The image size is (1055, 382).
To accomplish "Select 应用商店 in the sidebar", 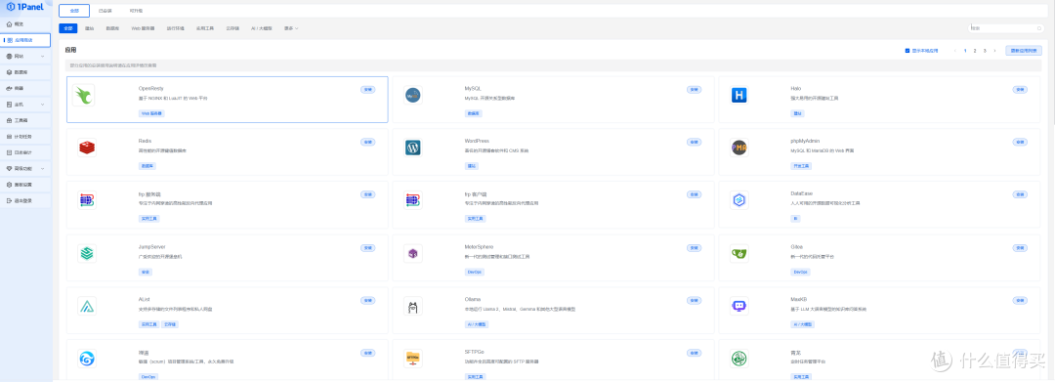I will (25, 40).
